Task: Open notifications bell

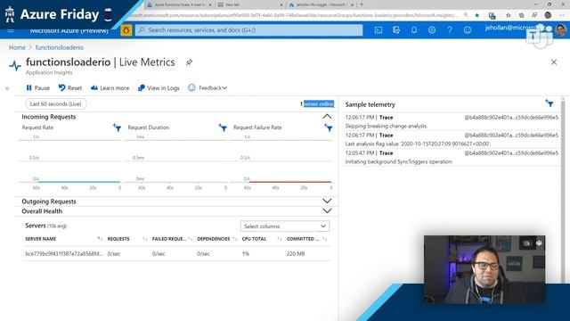Action: tap(414, 30)
